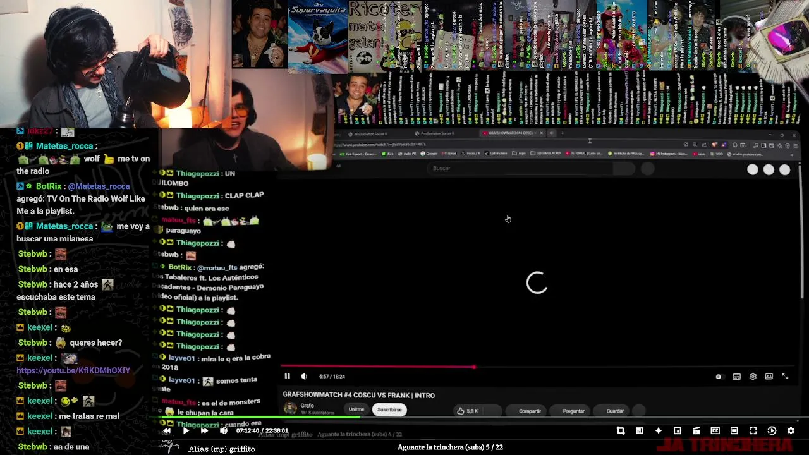This screenshot has height=455, width=809.
Task: Toggle outer player closed captions
Action: pyautogui.click(x=715, y=431)
